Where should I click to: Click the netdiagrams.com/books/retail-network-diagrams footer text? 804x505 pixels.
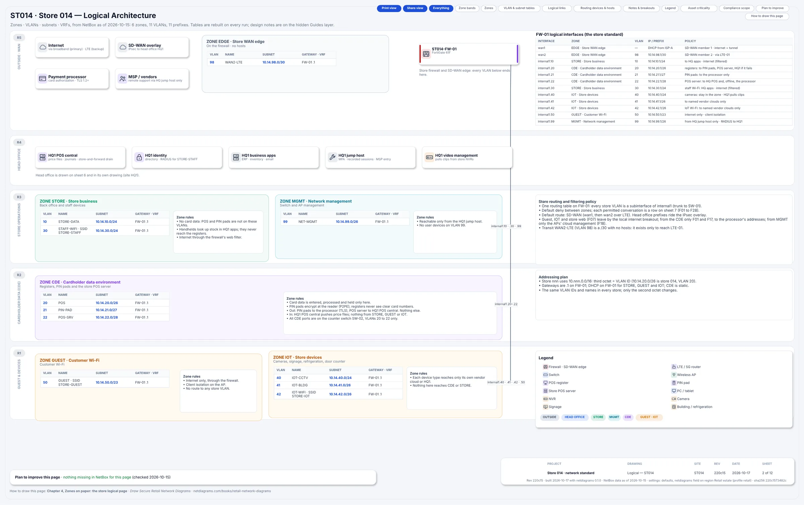point(232,491)
